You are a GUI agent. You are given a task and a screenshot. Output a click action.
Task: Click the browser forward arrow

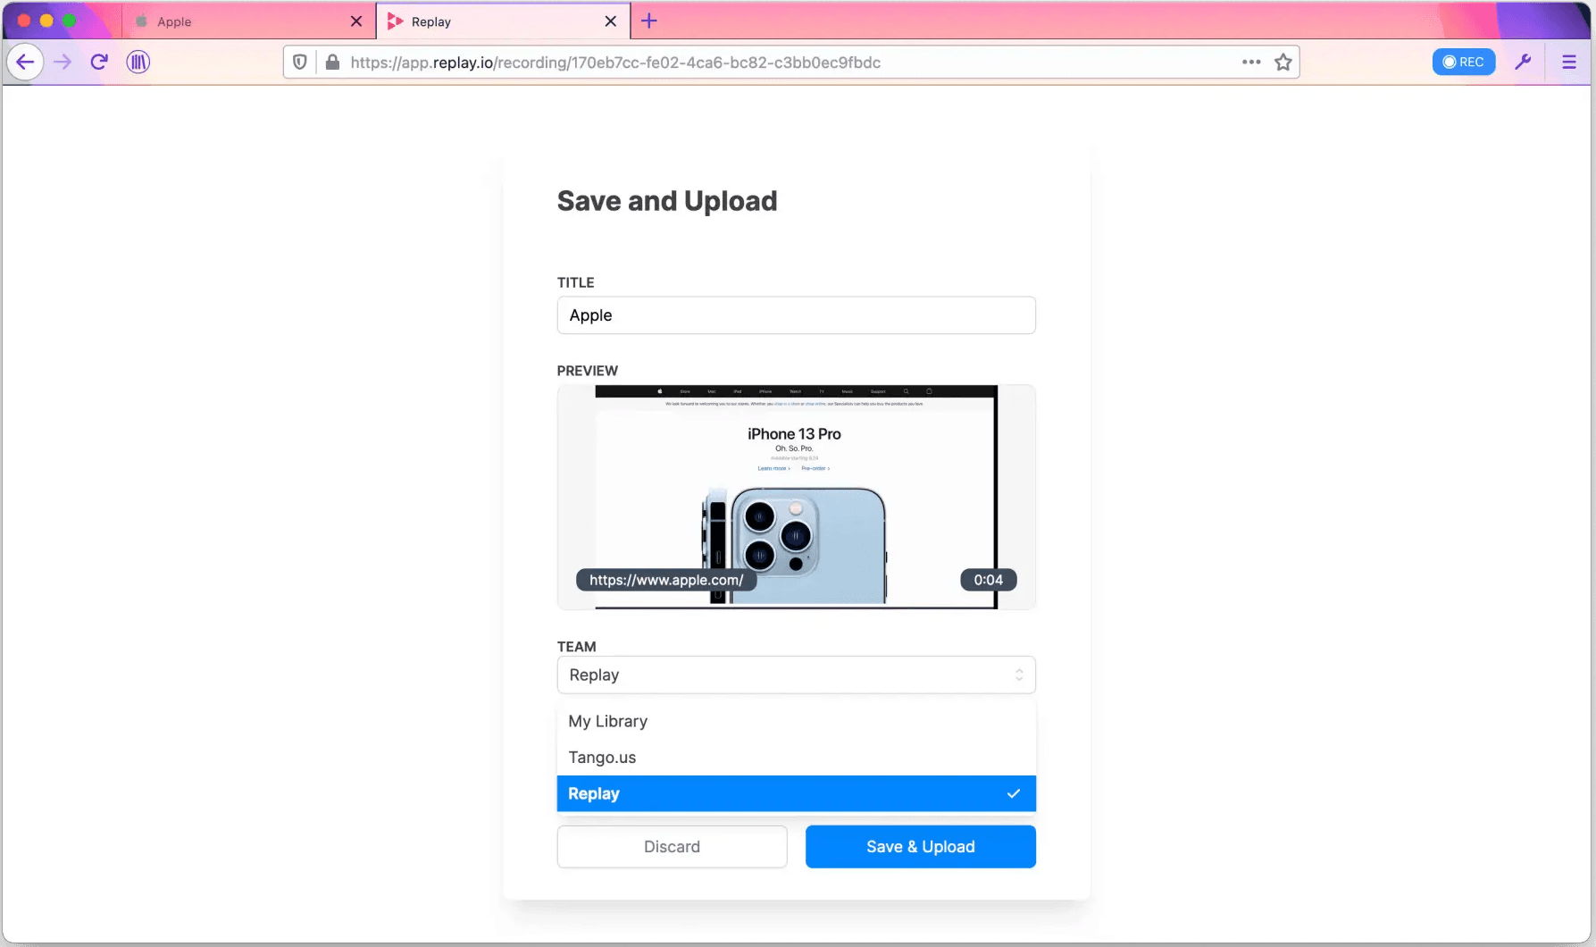(62, 62)
